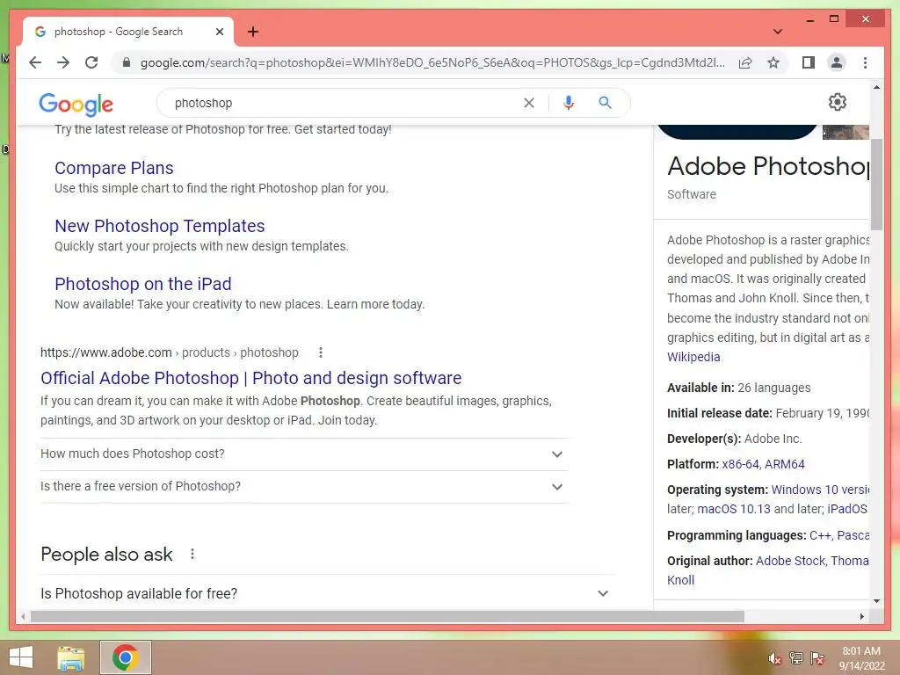Open the Adobe Stock author link
900x675 pixels.
coord(791,561)
